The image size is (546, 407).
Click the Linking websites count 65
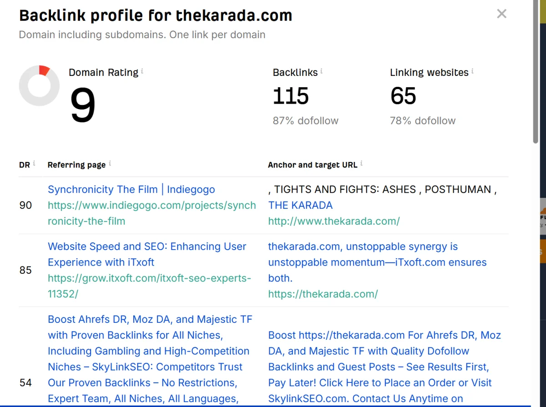coord(403,96)
